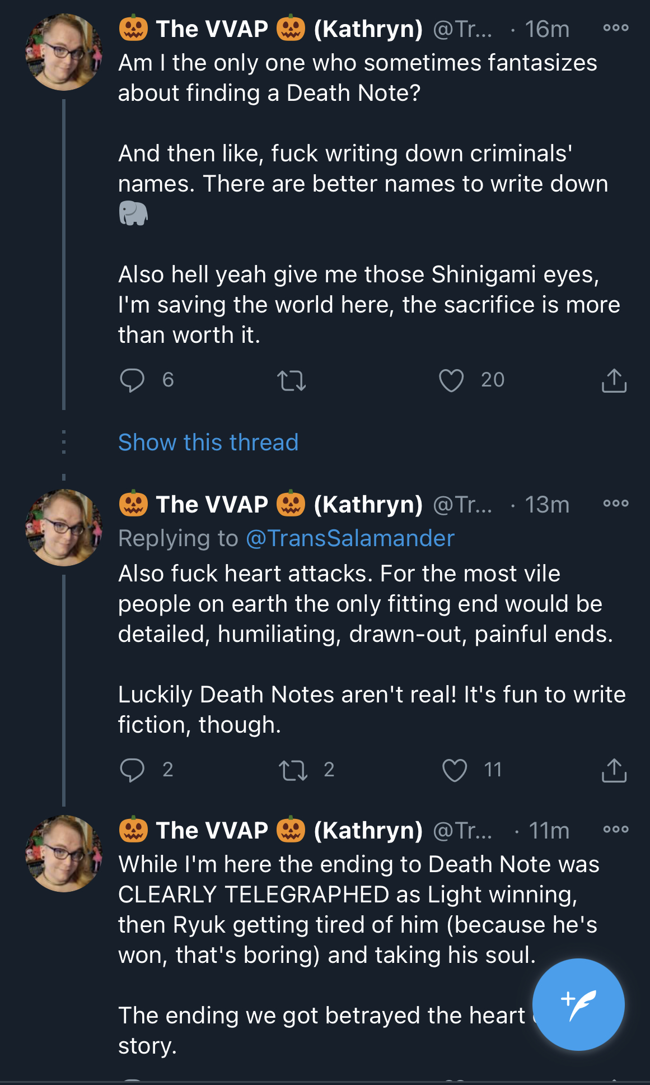650x1085 pixels.
Task: Retweet the 16m-old tweet
Action: (292, 380)
